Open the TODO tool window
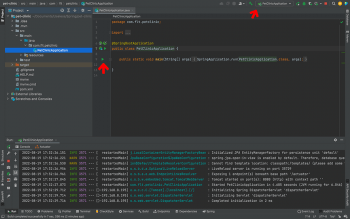The width and height of the screenshot is (350, 219). click(26, 211)
